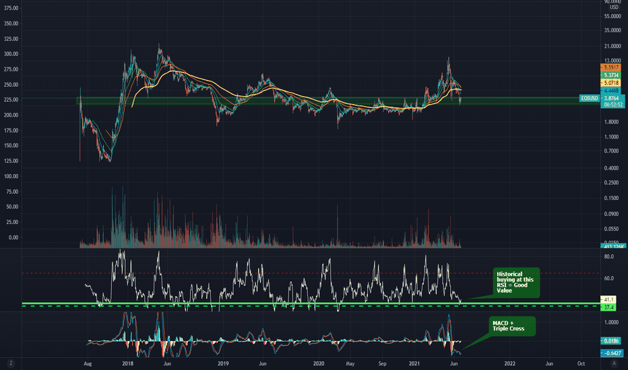This screenshot has height=370, width=628.
Task: Select the 'Historical buying at this RSI' callout
Action: [516, 283]
